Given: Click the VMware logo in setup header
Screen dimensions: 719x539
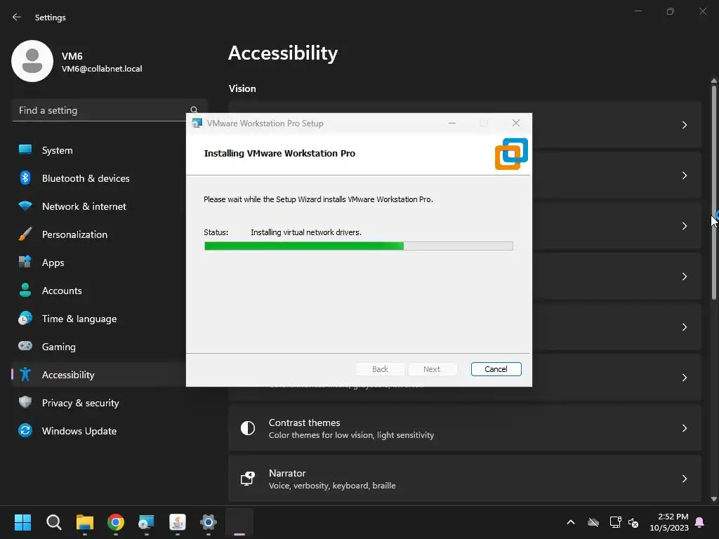Looking at the screenshot, I should tap(511, 154).
